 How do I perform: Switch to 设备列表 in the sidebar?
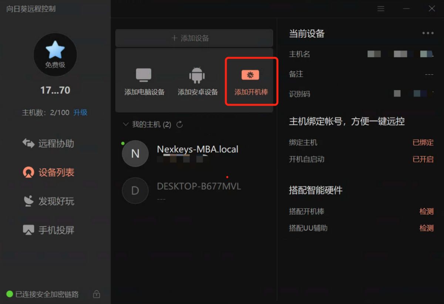[x=55, y=172]
